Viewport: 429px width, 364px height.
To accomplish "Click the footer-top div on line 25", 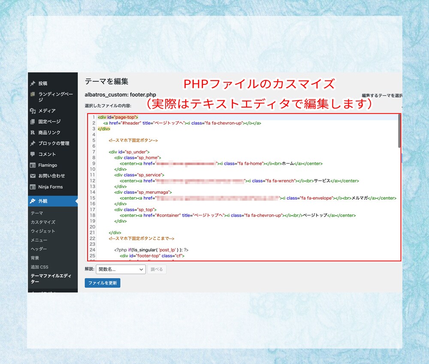I will pyautogui.click(x=152, y=256).
